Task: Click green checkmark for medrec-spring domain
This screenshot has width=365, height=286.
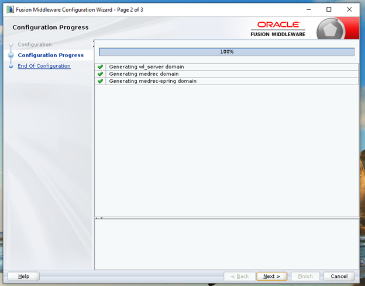Action: tap(101, 81)
